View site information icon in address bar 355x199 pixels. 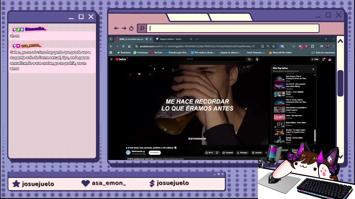[x=136, y=46]
